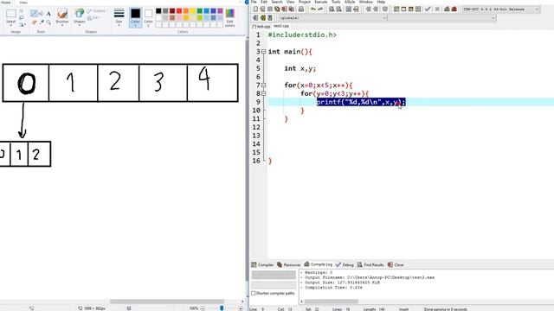Click the Compile icon in Dev-C++ toolbar
554x311 pixels.
[x=396, y=10]
